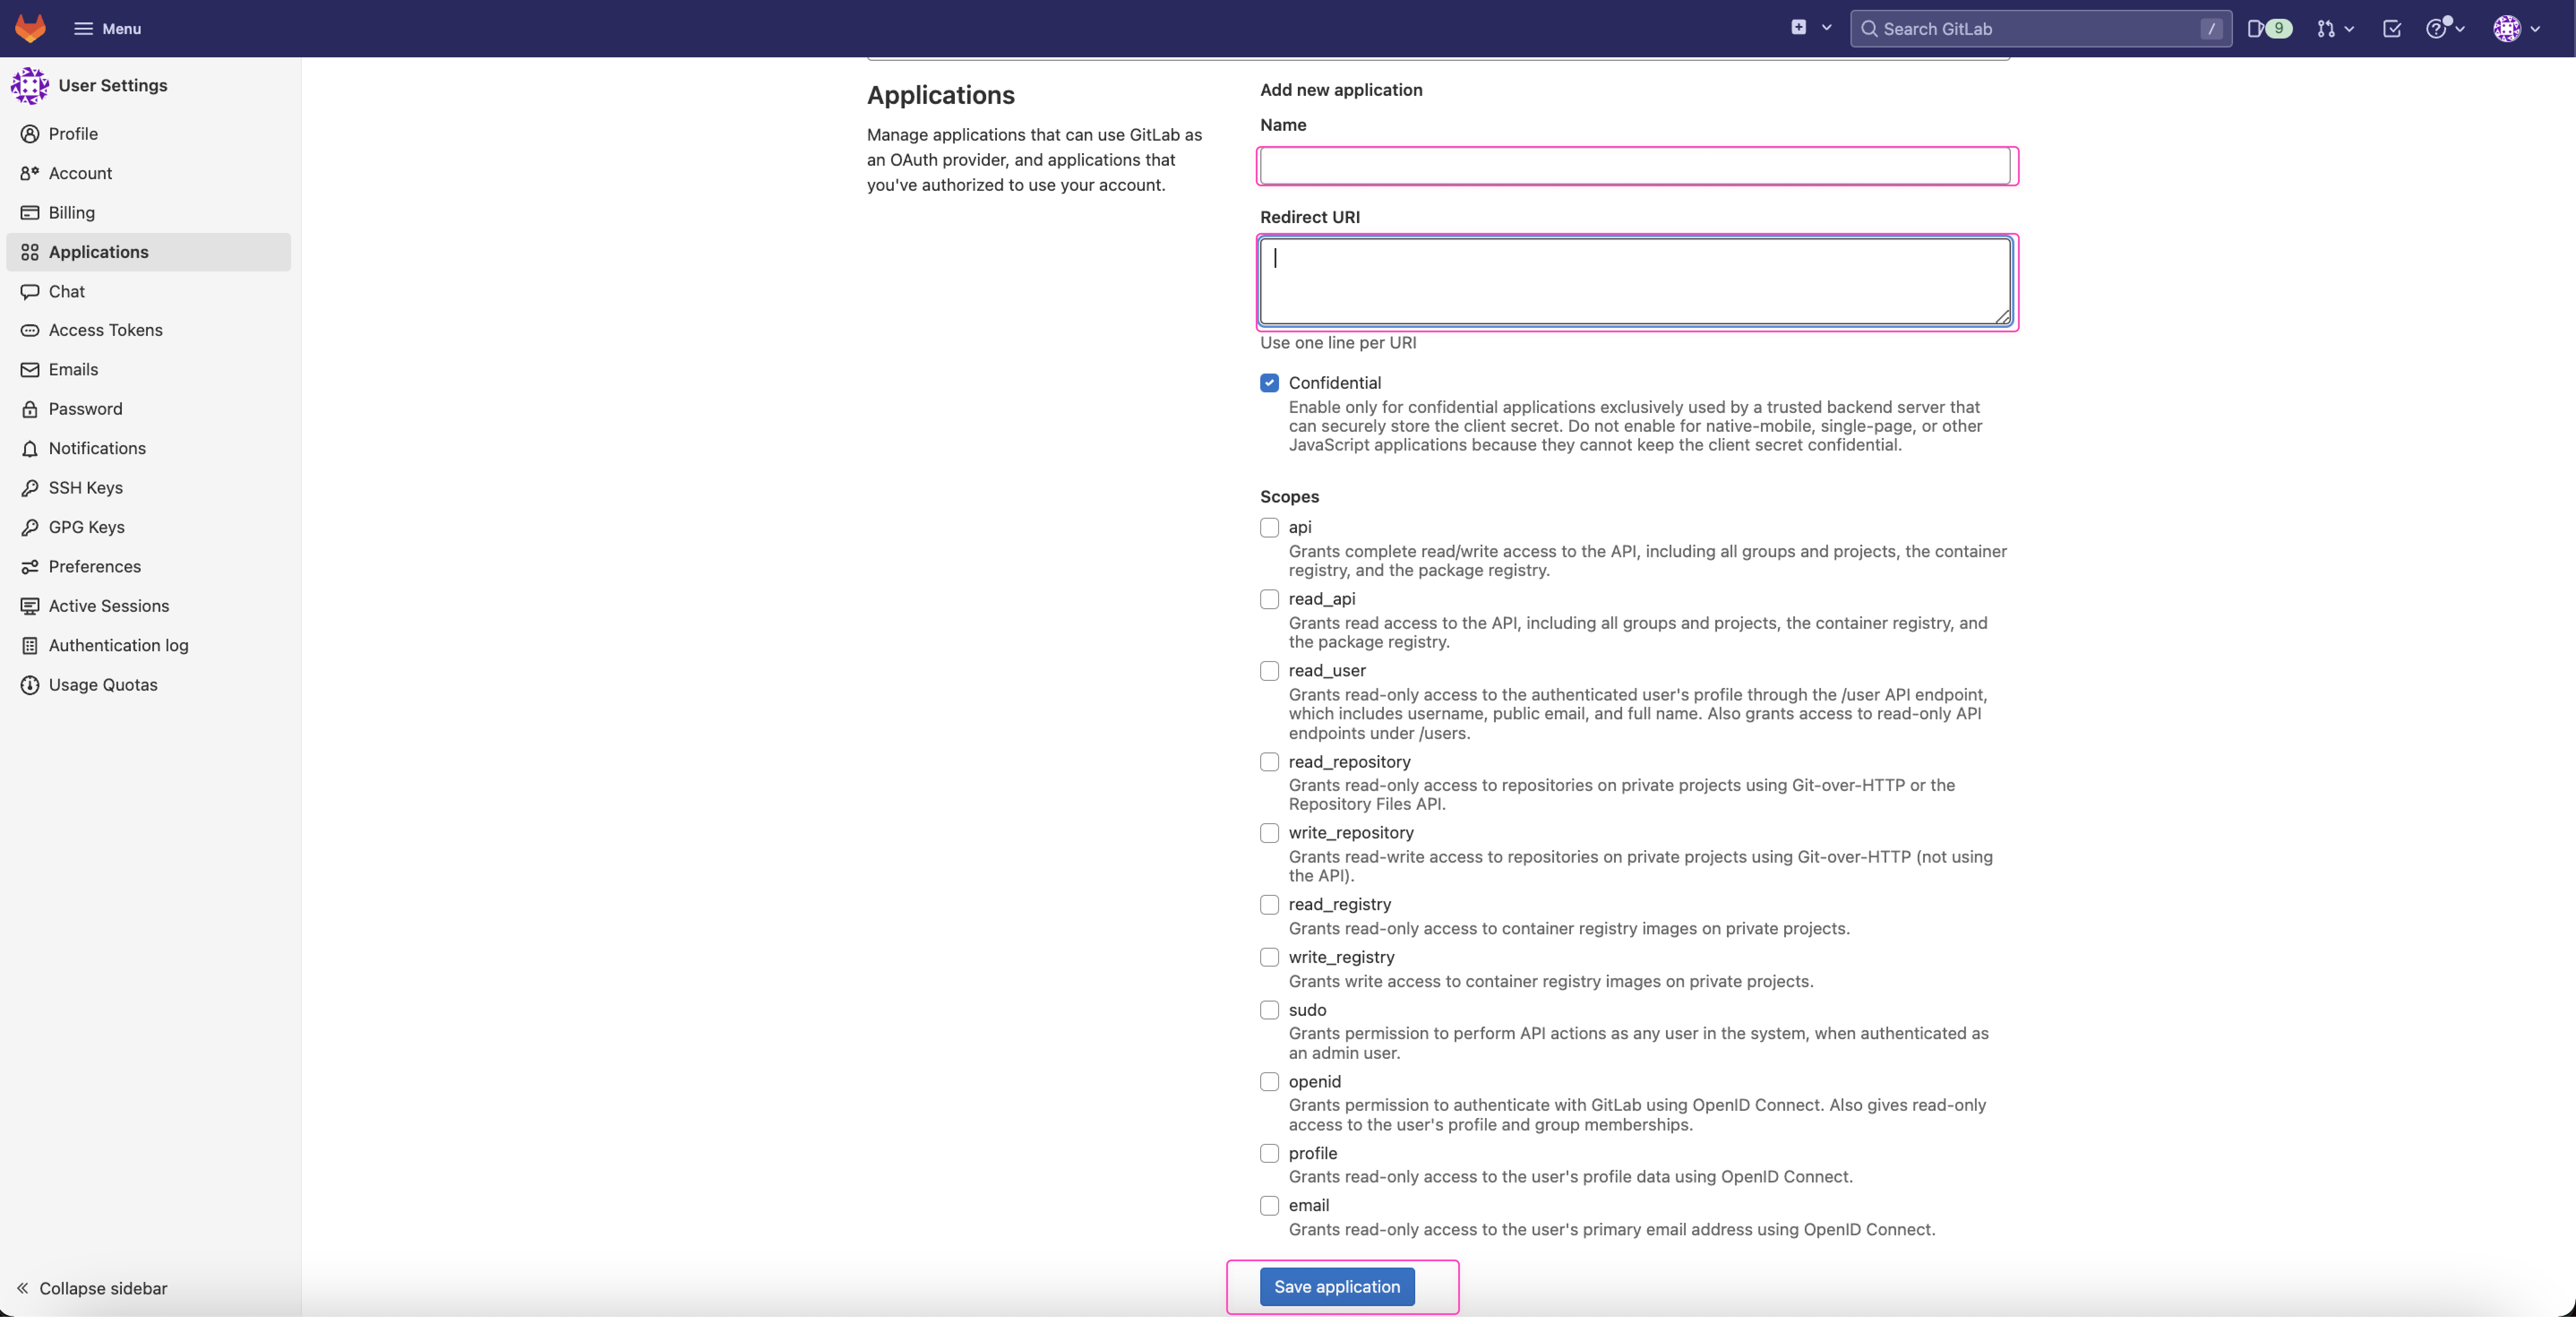
Task: Select Profile in the User Settings sidebar
Action: [73, 133]
